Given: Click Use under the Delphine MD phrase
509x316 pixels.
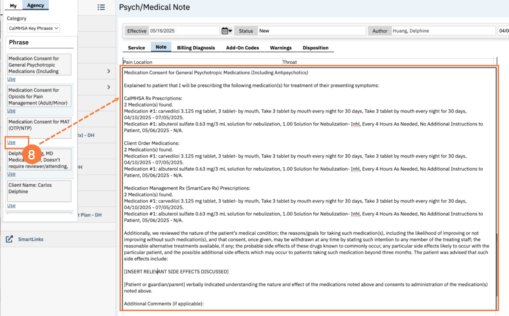Looking at the screenshot, I should click(12, 174).
